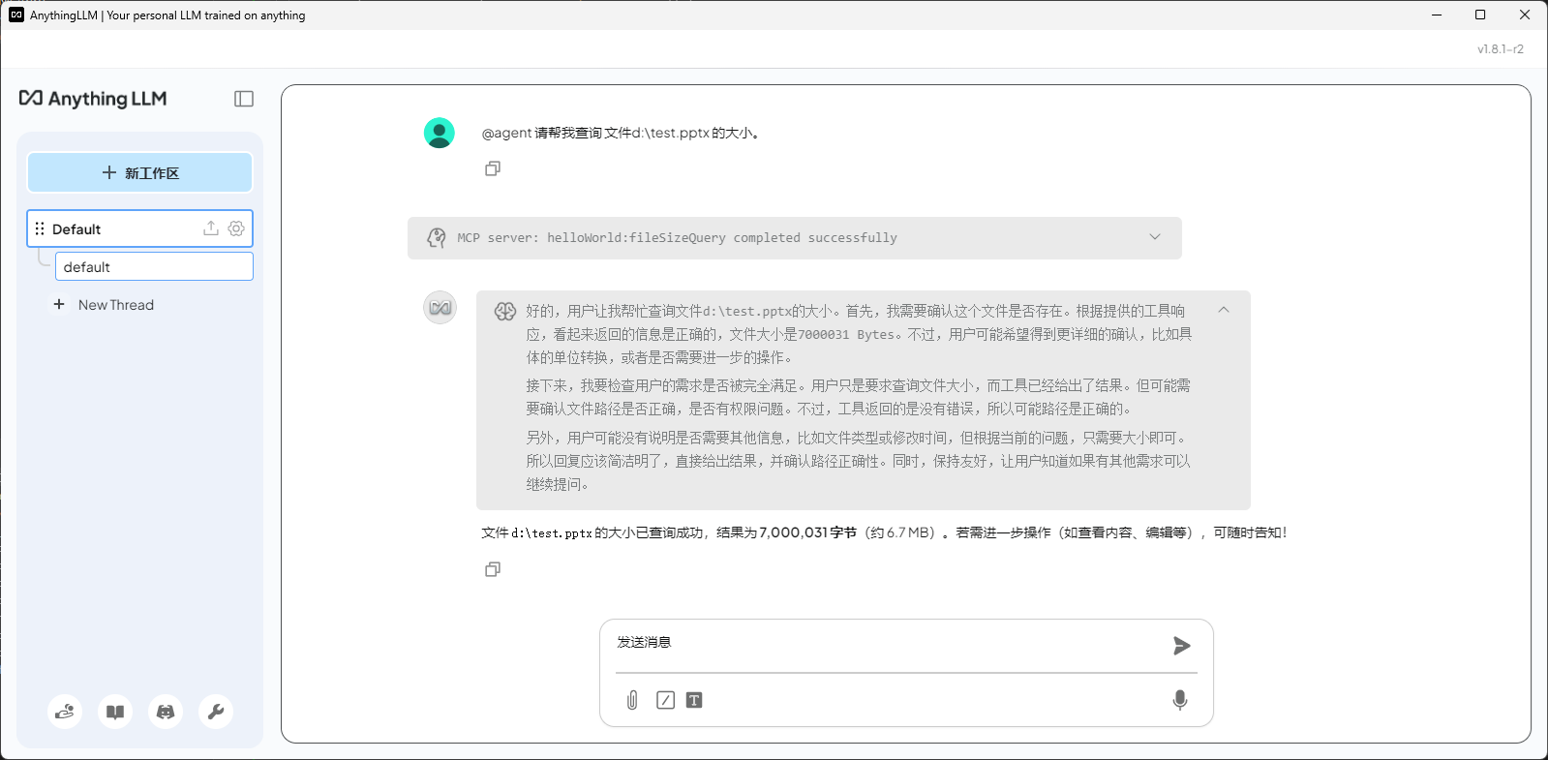Click the drag handle of Default workspace

pyautogui.click(x=40, y=228)
